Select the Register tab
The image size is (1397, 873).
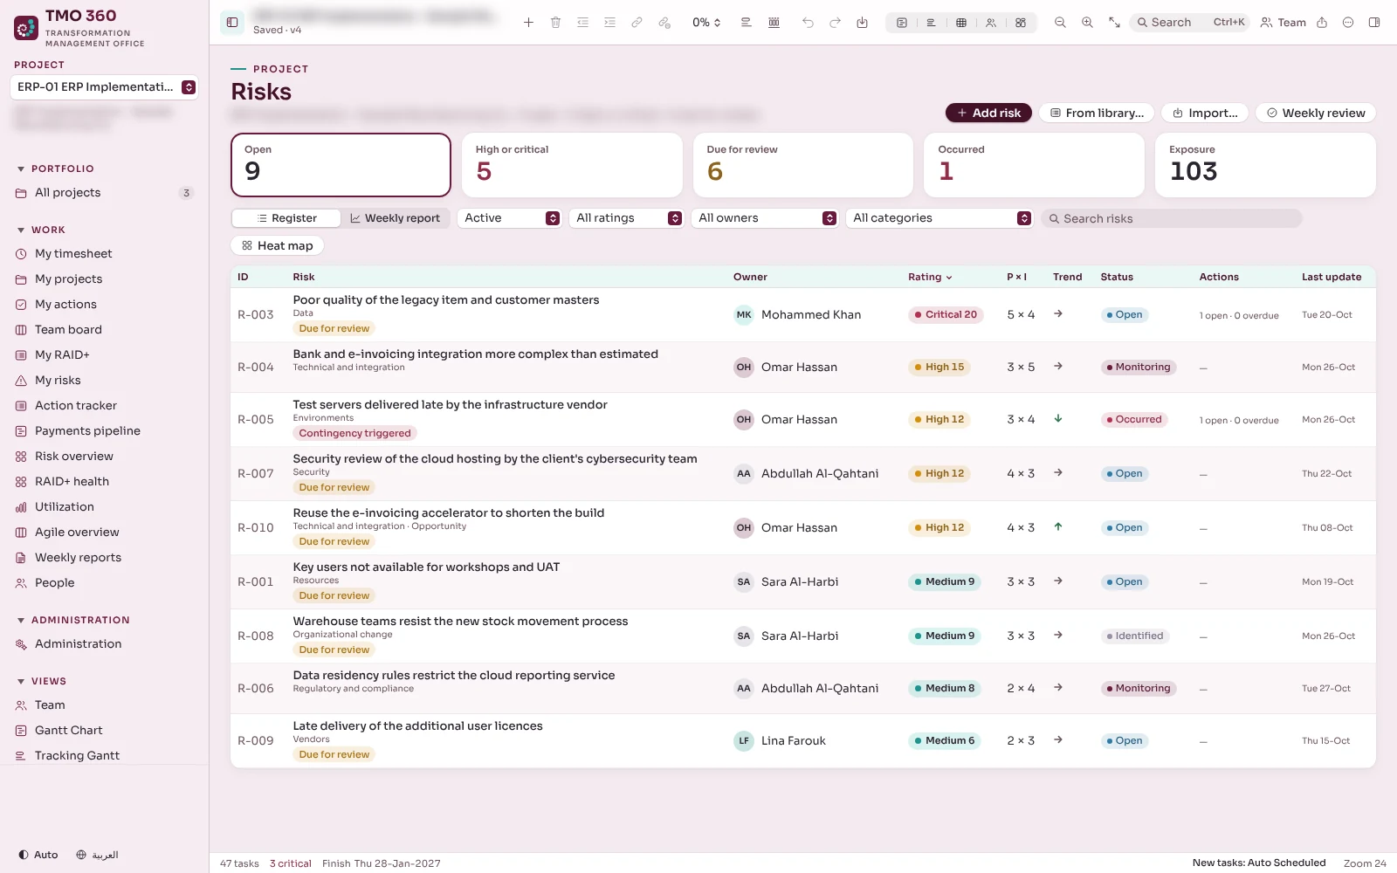tap(286, 218)
